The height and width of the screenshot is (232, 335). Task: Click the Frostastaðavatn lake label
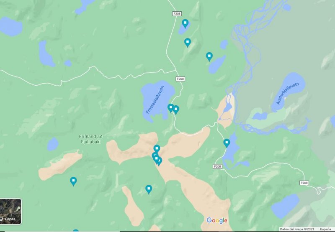[155, 99]
